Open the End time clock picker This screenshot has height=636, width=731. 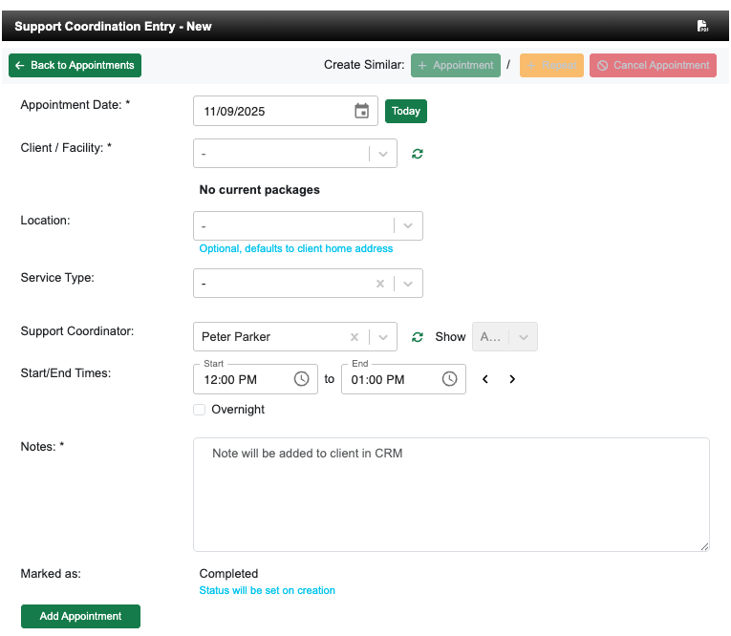pyautogui.click(x=449, y=379)
